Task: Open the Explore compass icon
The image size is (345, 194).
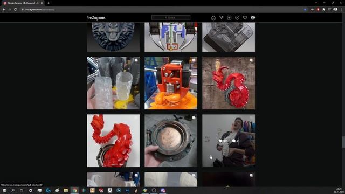Action: coord(237,18)
